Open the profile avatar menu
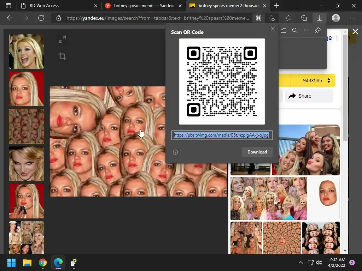Screen dimensions: 362x271 coord(336,18)
